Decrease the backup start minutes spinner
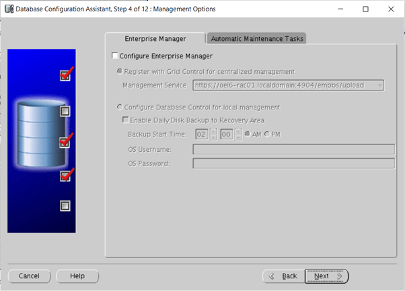 (239, 137)
